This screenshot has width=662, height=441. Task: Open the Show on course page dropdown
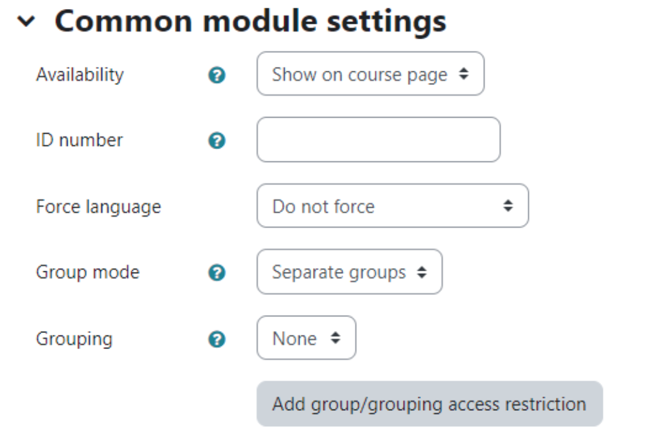click(x=370, y=74)
